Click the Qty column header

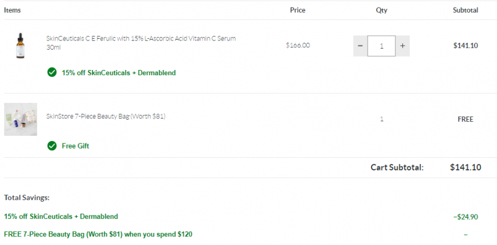[381, 10]
